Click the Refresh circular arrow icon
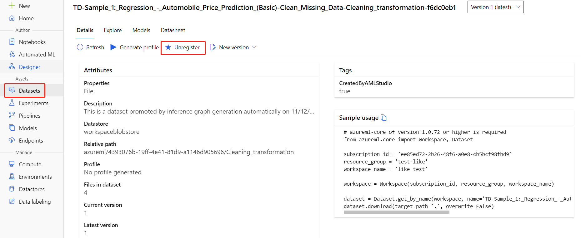581x238 pixels. coord(80,47)
